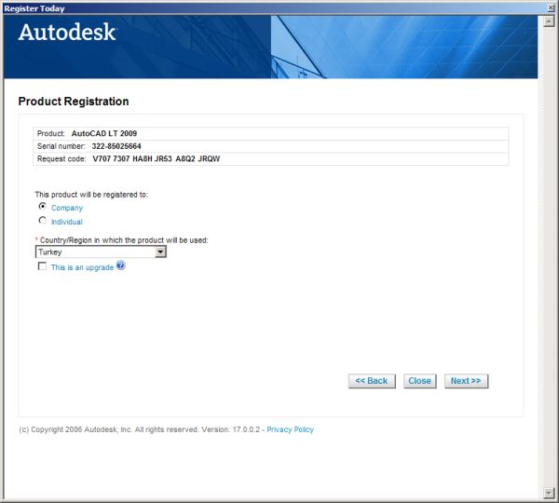Click the << Back button

tap(372, 381)
